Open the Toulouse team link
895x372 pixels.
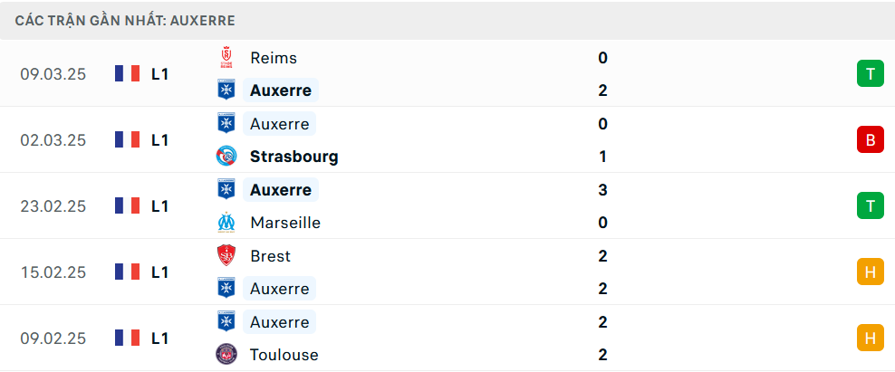(x=284, y=355)
